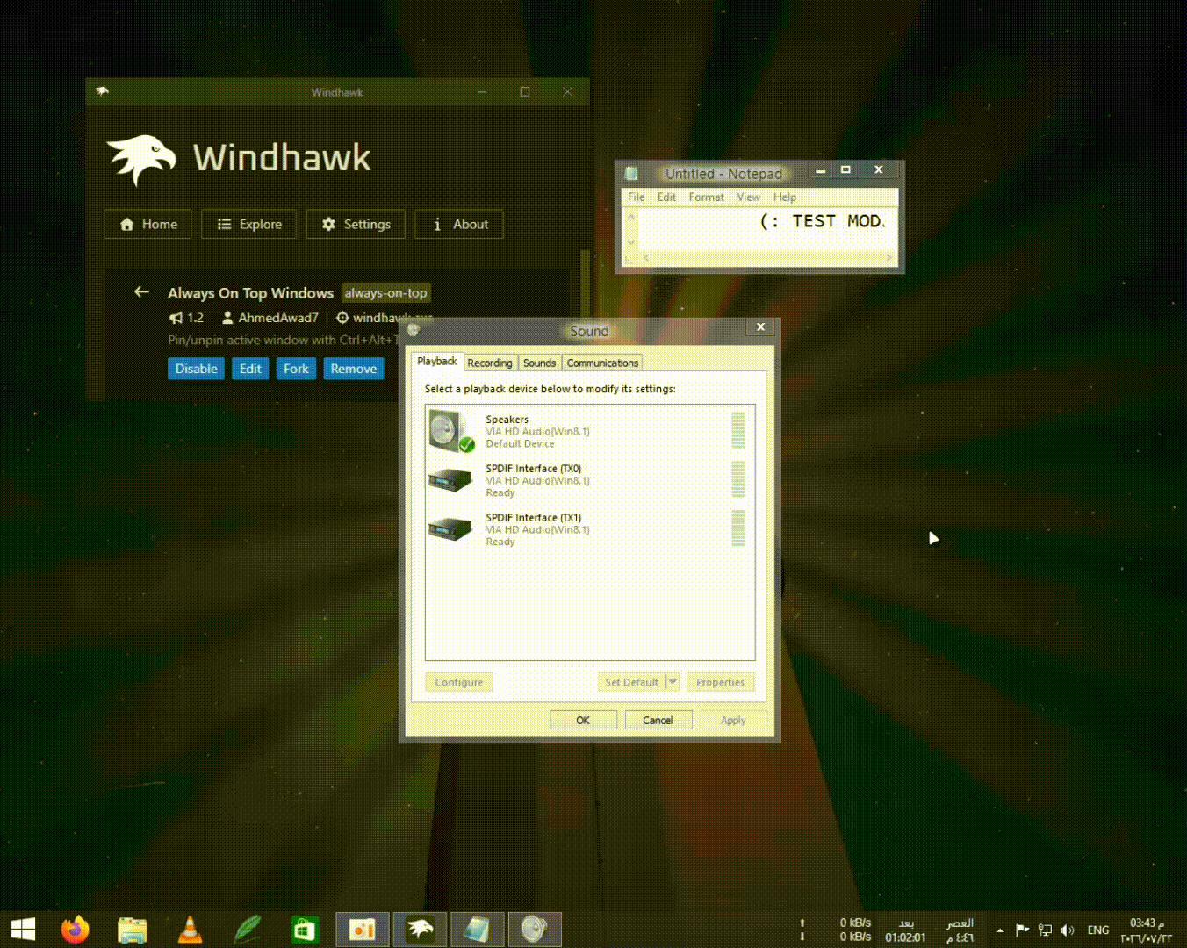Switch to Sound dialog via taskbar speaker
The image size is (1187, 948).
coord(534,930)
